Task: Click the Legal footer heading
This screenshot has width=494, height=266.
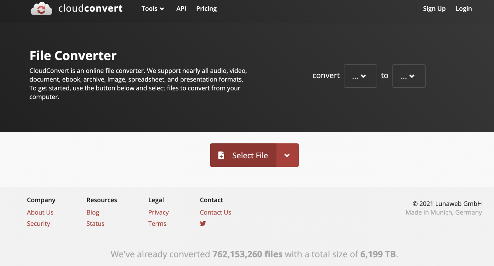Action: point(156,200)
